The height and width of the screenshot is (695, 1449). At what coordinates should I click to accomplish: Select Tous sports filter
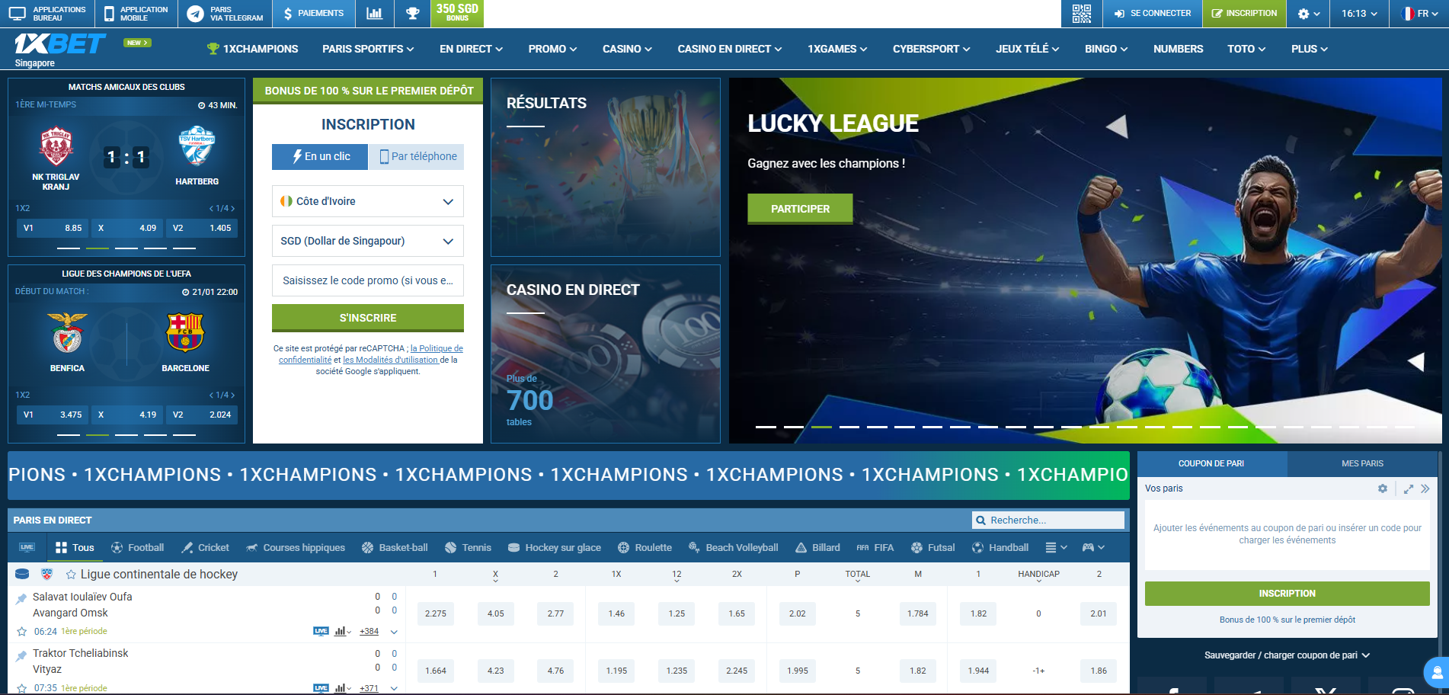click(x=75, y=548)
